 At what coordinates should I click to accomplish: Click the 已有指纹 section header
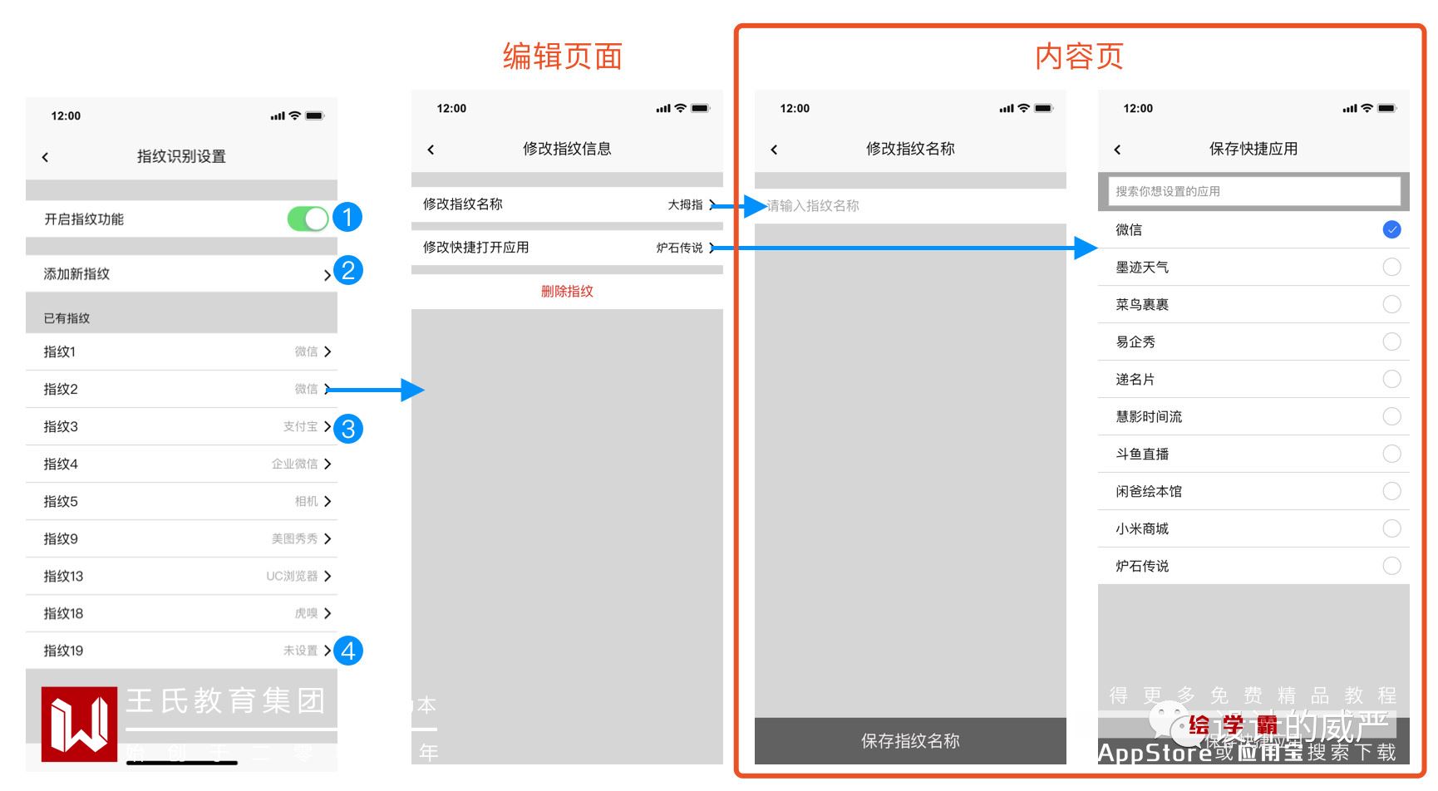tap(66, 318)
